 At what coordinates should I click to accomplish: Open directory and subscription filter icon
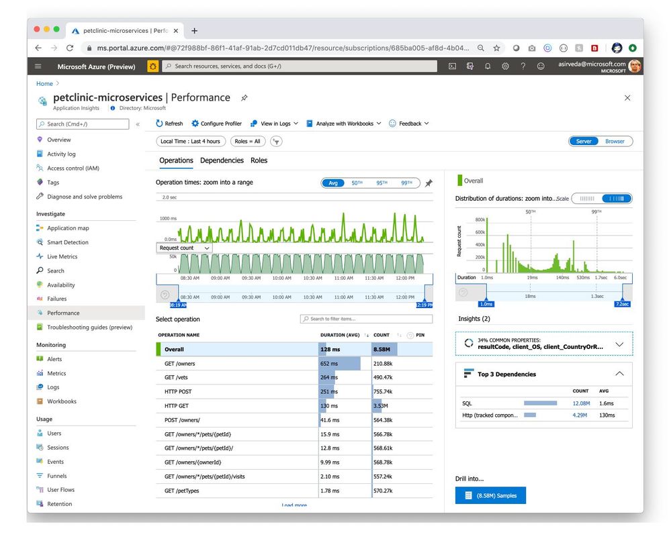tap(470, 66)
